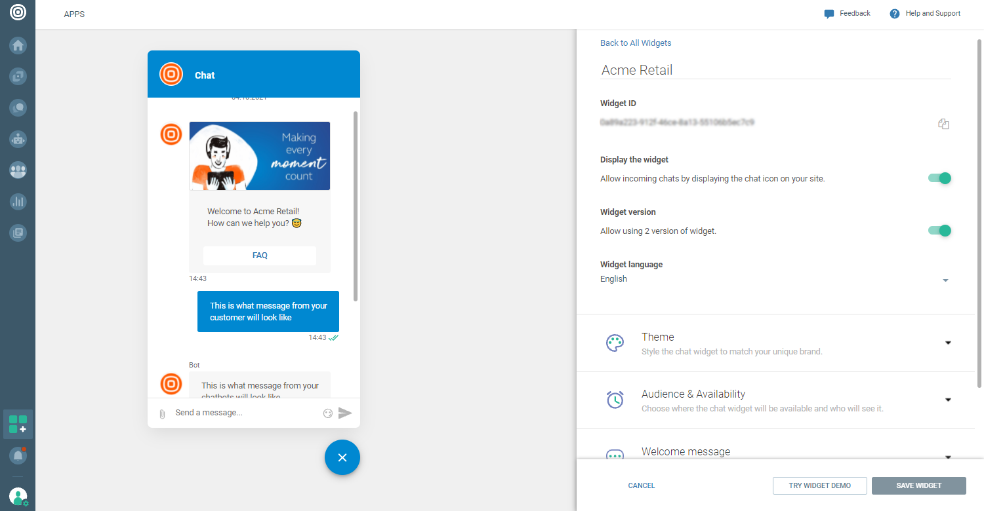
Task: Open the chat bubbles icon in the sidebar
Action: 18,107
